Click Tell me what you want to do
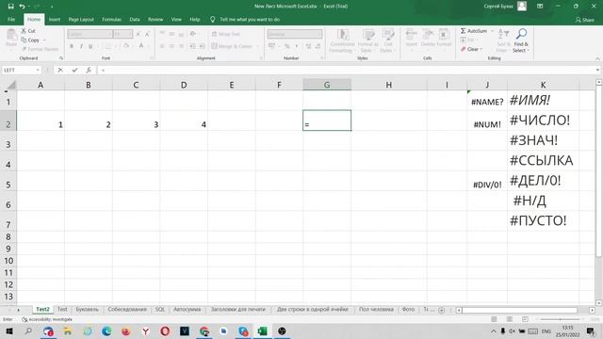This screenshot has width=603, height=339. (249, 19)
